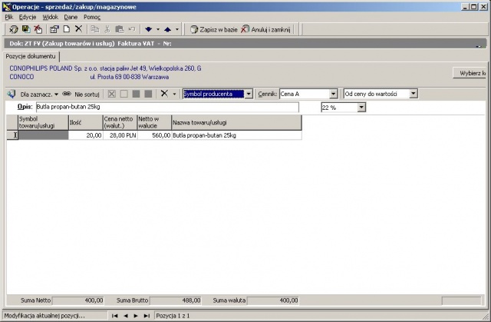
Task: Click the Cena netto cell 28,00 PLN
Action: point(120,135)
